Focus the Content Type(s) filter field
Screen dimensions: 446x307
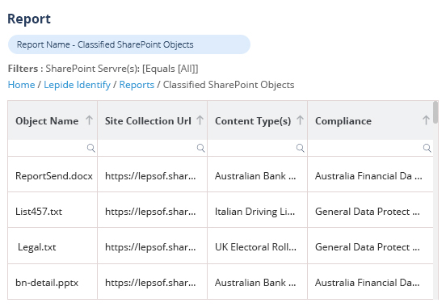[258, 148]
